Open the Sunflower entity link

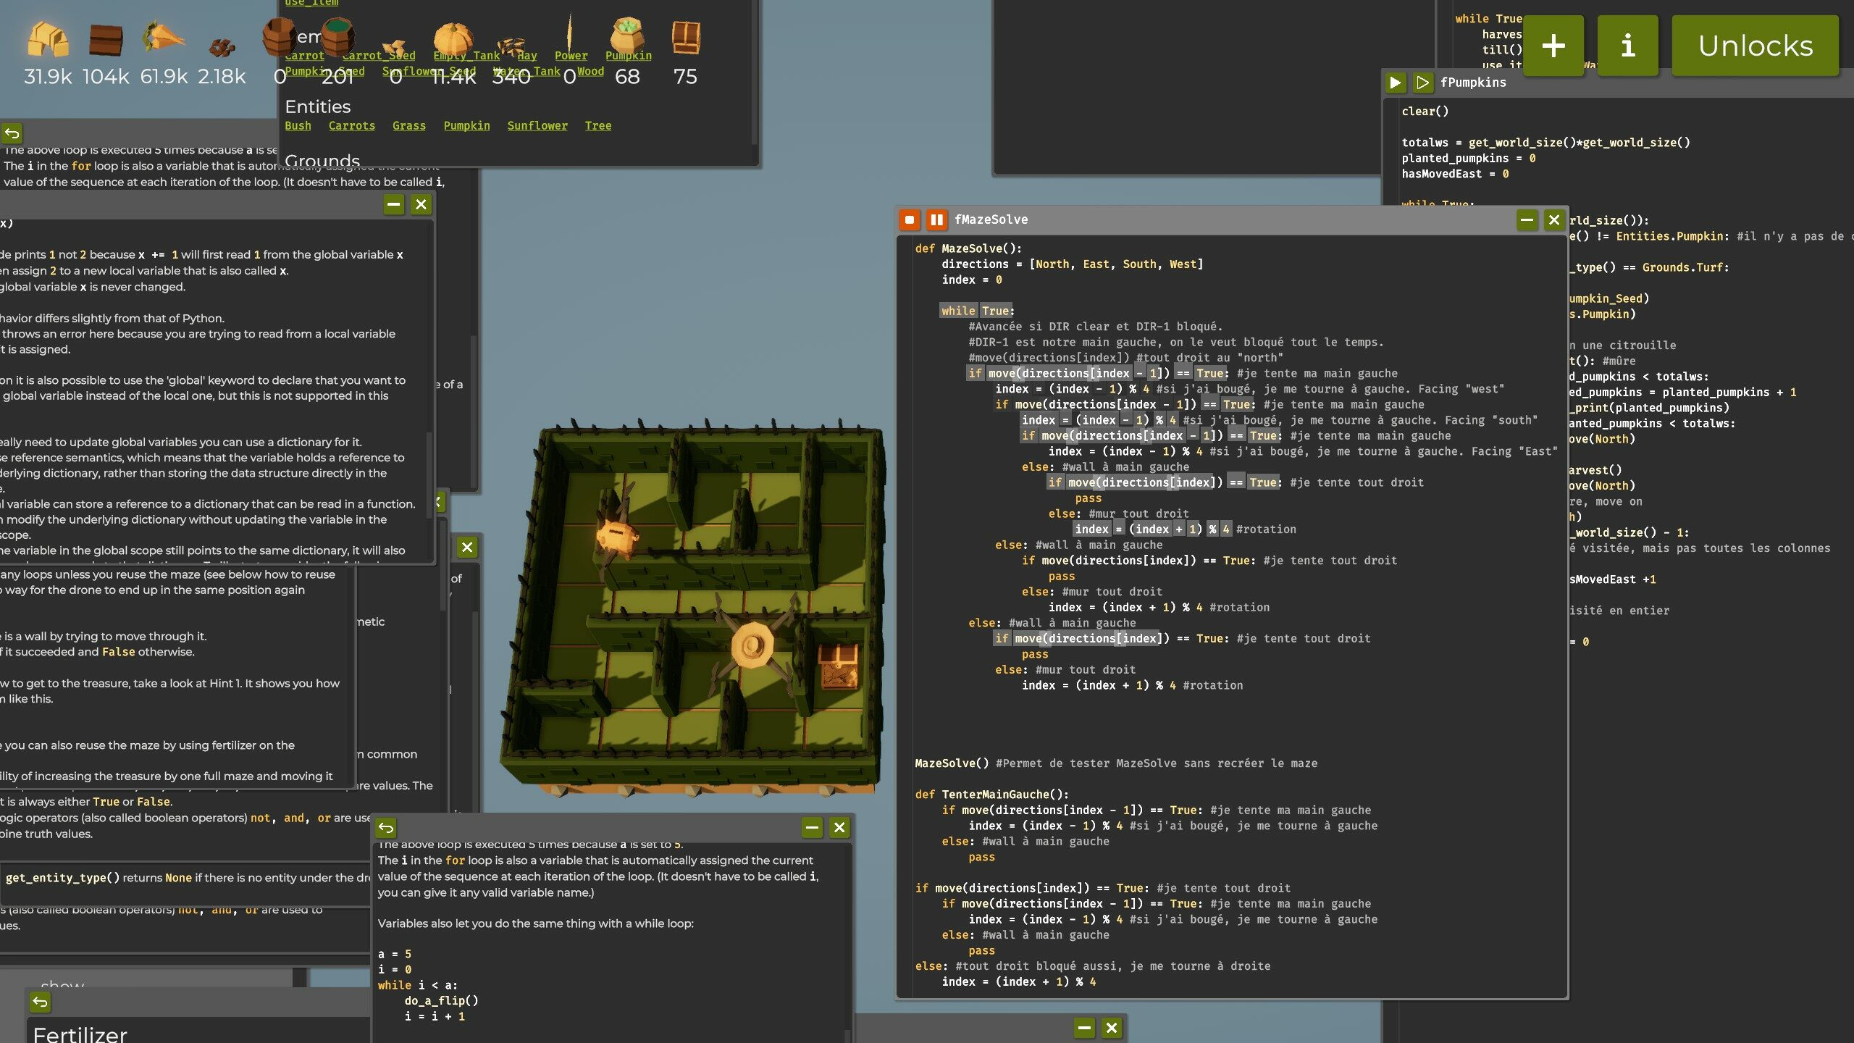coord(537,126)
